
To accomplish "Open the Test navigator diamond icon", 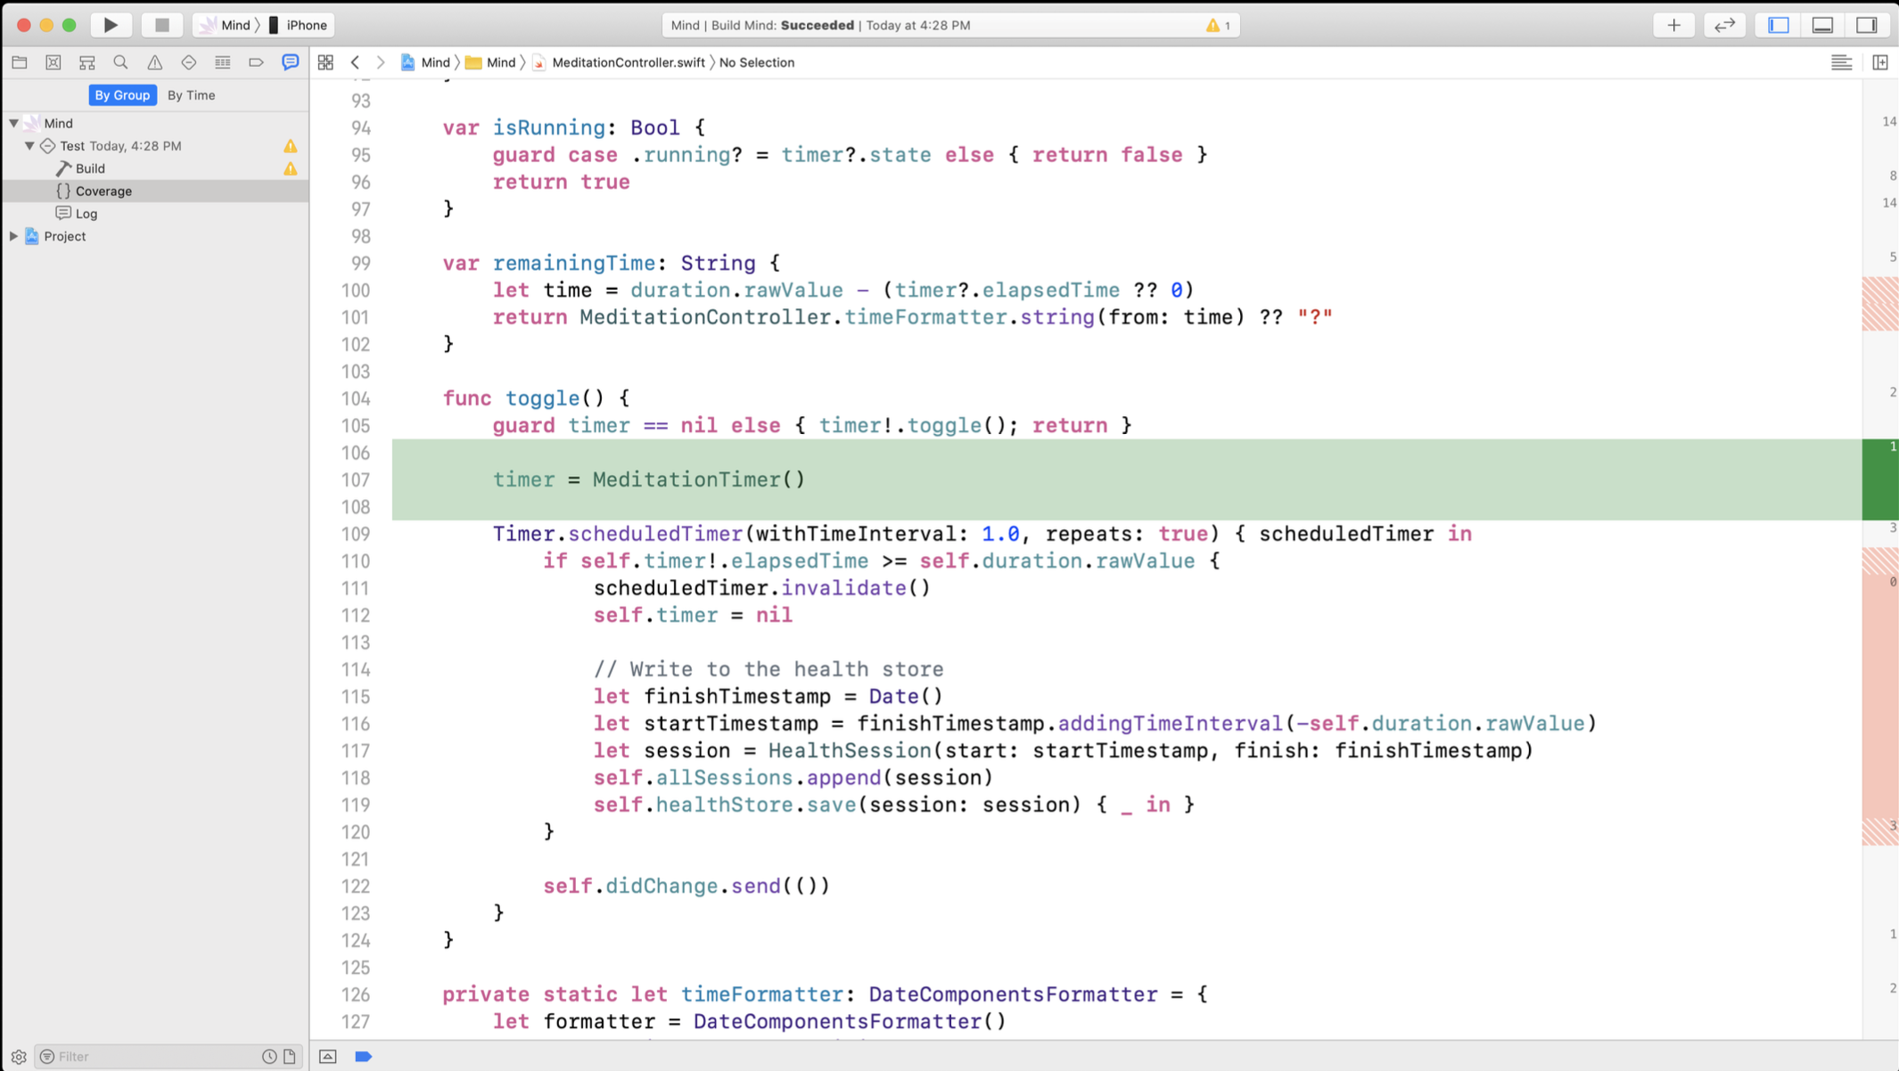I will (x=188, y=62).
